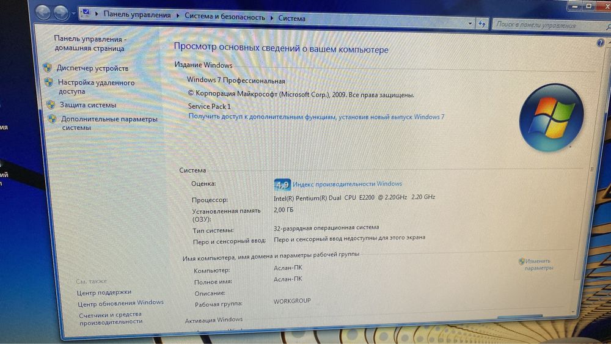Open 'Центр обновления Windows' link
Image resolution: width=611 pixels, height=344 pixels.
[120, 303]
